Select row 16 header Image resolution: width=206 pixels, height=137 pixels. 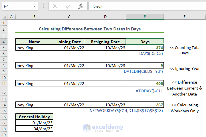point(3,117)
